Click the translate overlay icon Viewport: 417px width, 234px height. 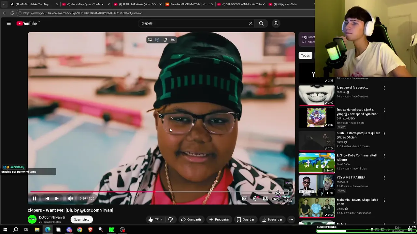click(x=173, y=40)
